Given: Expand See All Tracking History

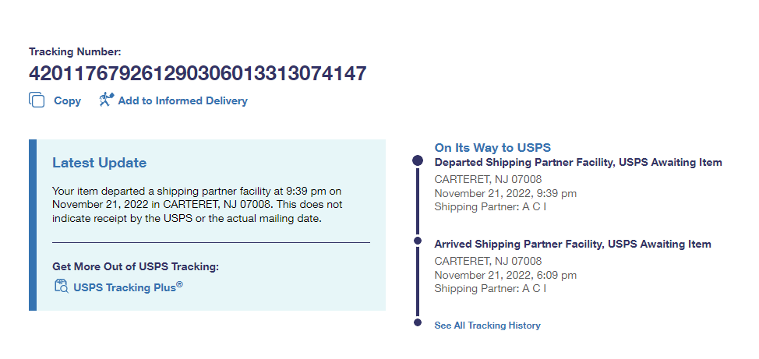Looking at the screenshot, I should pyautogui.click(x=487, y=326).
